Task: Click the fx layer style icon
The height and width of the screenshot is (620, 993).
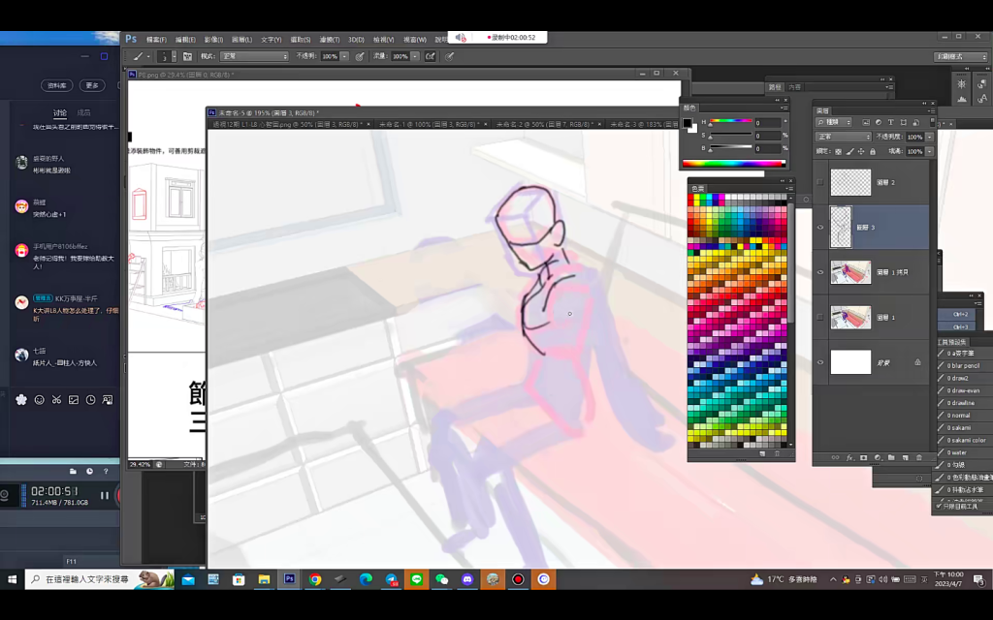Action: pos(849,457)
